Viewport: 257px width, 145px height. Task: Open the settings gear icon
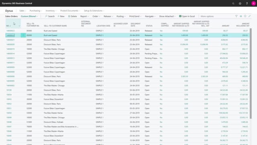[x=240, y=4]
